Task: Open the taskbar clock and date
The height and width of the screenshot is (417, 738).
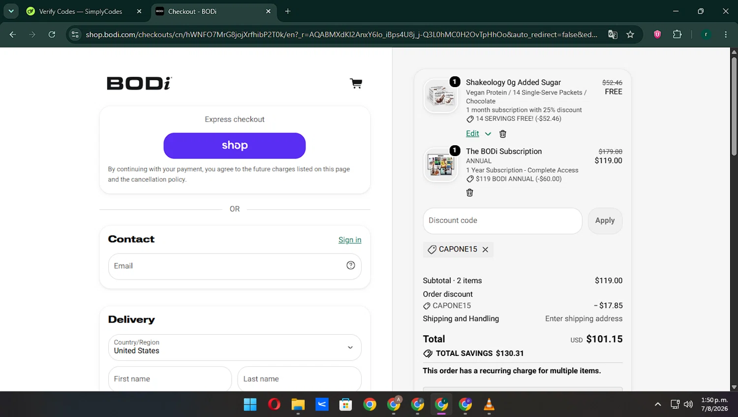Action: pos(714,405)
